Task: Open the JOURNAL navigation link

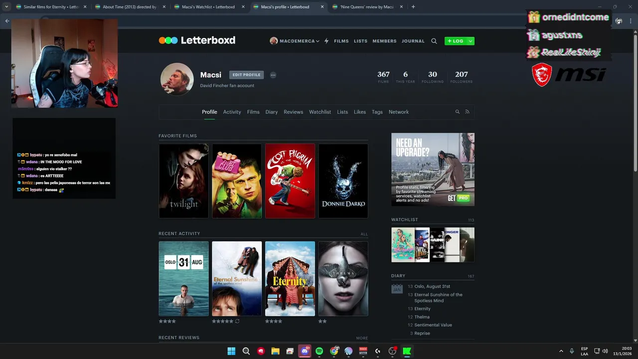Action: click(x=413, y=41)
